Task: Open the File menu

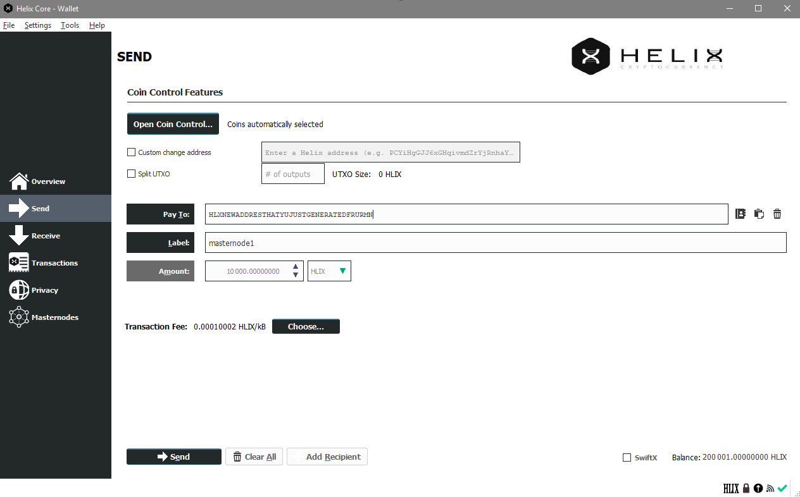Action: pyautogui.click(x=9, y=25)
